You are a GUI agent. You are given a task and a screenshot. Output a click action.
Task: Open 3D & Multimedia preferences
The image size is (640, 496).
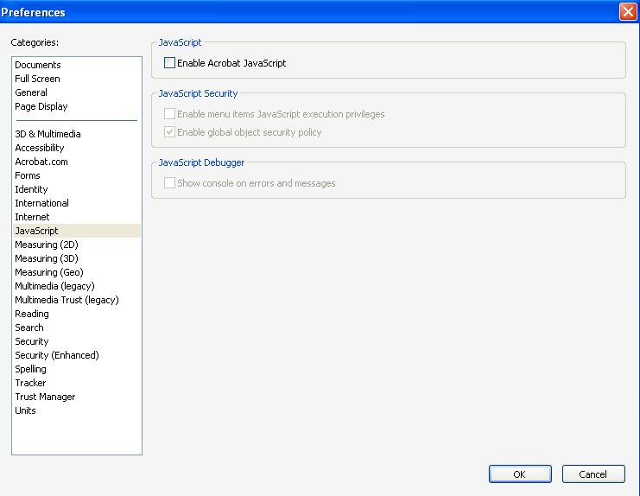(x=48, y=134)
